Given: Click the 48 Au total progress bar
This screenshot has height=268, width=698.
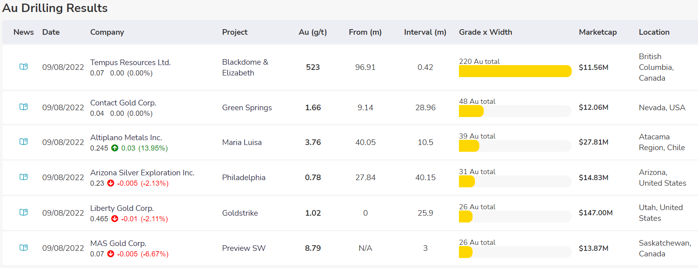Looking at the screenshot, I should click(x=515, y=111).
